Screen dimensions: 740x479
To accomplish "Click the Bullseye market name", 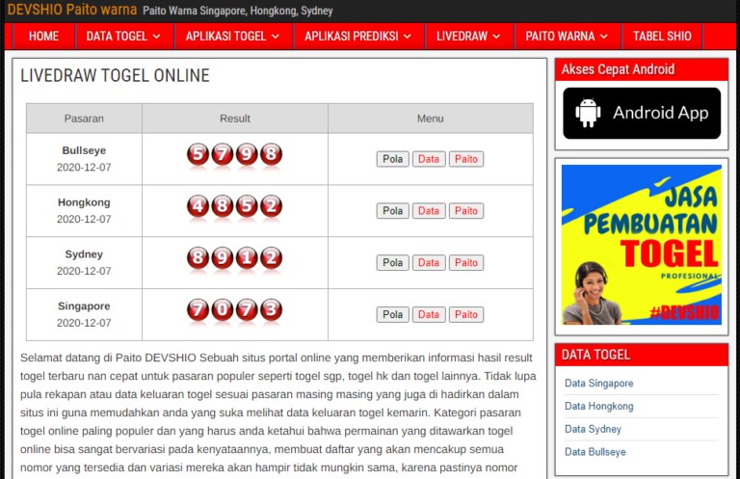I will tap(84, 150).
